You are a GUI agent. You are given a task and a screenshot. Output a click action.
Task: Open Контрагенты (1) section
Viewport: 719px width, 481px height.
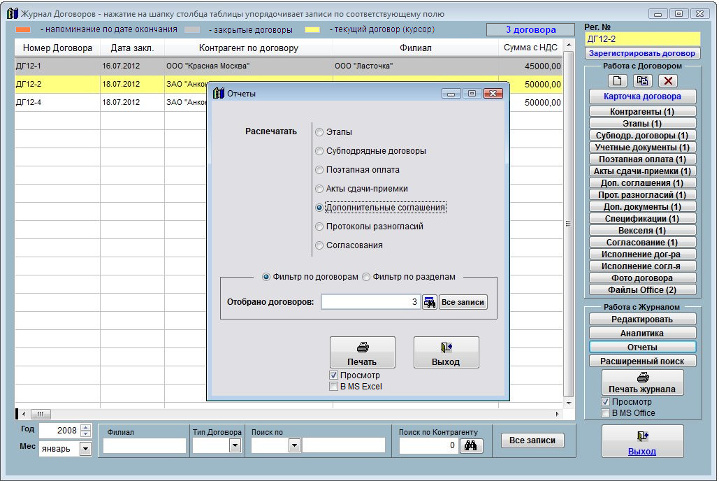(642, 112)
